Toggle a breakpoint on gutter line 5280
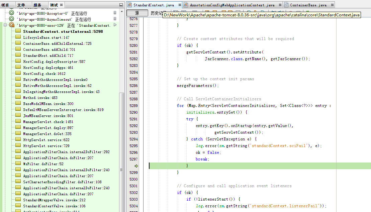 point(134,45)
